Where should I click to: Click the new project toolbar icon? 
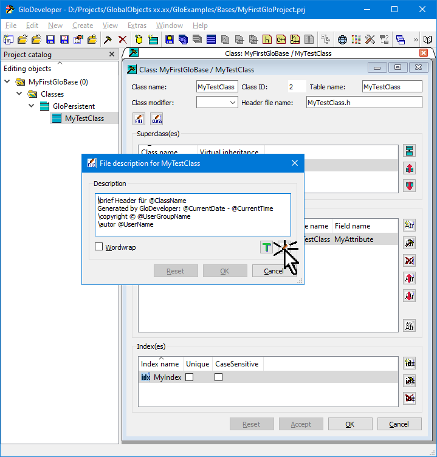pos(9,40)
